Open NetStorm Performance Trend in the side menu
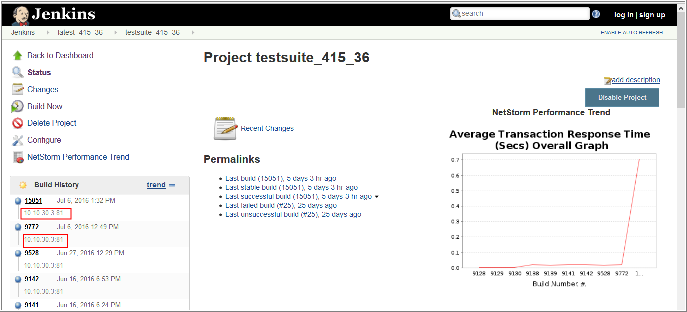Viewport: 687px width, 312px height. click(x=78, y=157)
